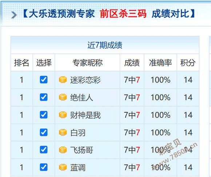Click the 排名 column header

click(x=21, y=63)
